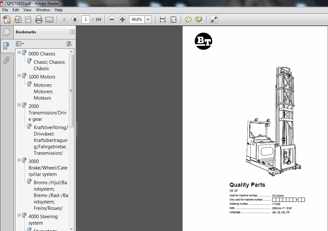The width and height of the screenshot is (328, 231).
Task: Open the Page Thumbnails panel
Action: 6,32
